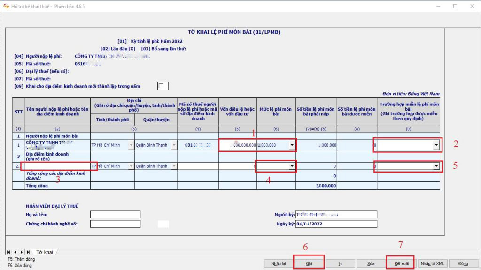Image resolution: width=481 pixels, height=270 pixels.
Task: Click the Ghi button to save
Action: tap(309, 263)
